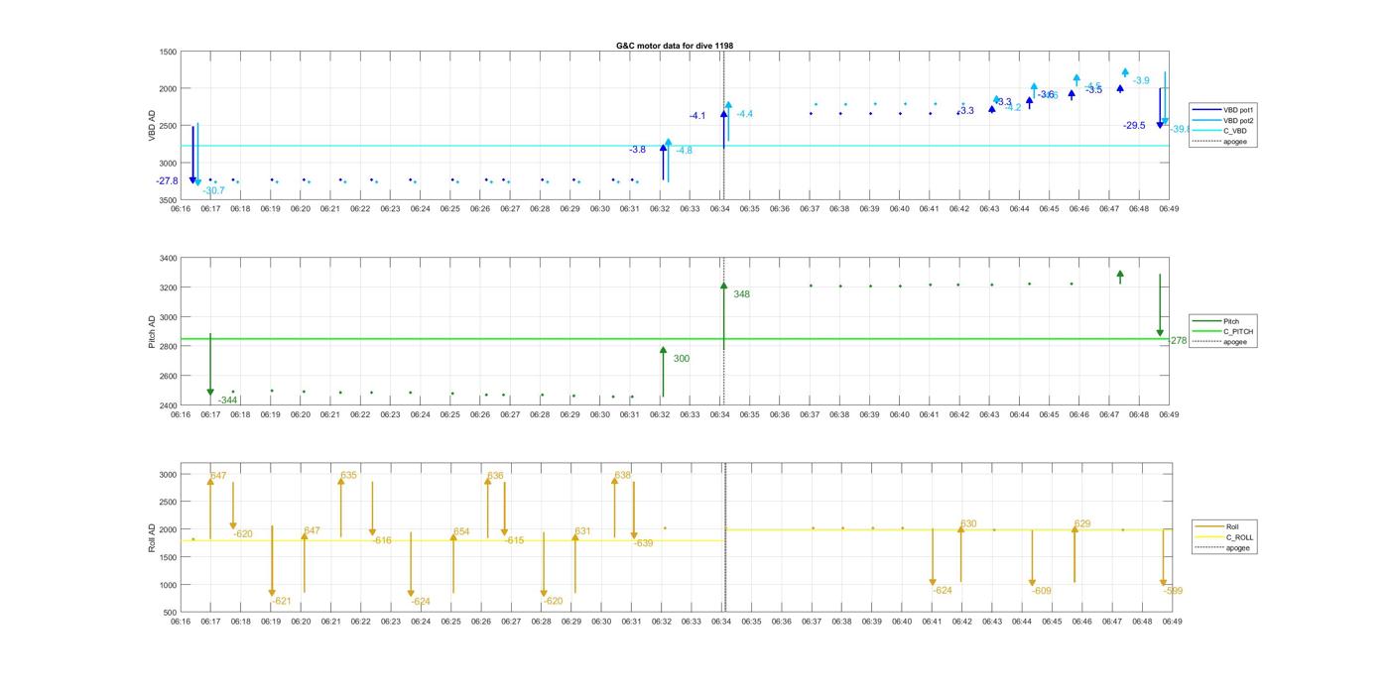
Task: Select the 'Pitch AD' y-axis label
Action: tap(152, 331)
